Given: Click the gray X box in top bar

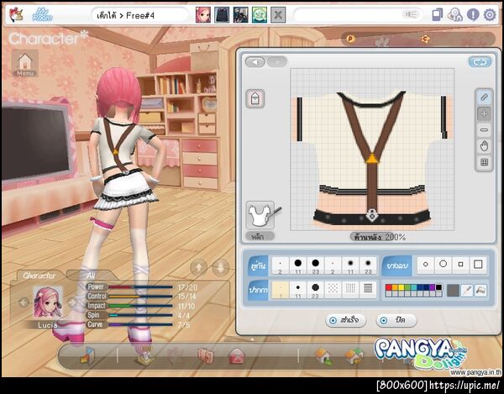Looking at the screenshot, I should click(x=278, y=15).
